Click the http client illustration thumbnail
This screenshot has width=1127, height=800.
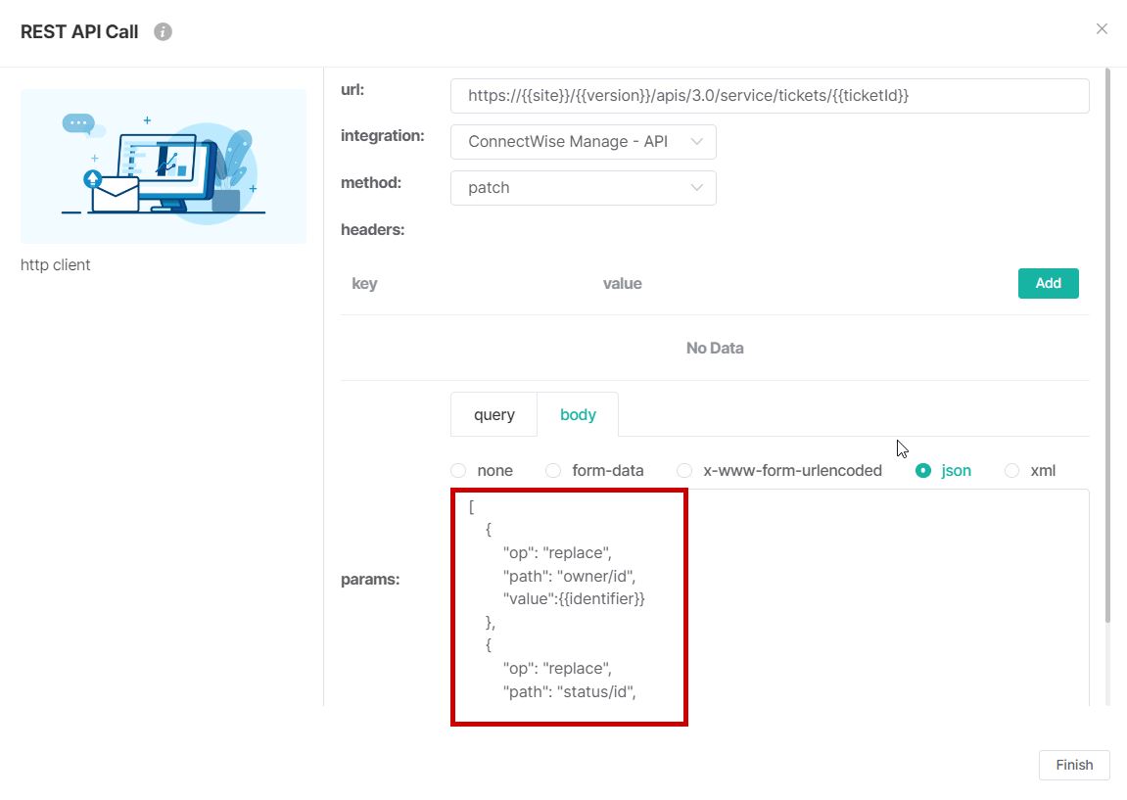pos(164,165)
